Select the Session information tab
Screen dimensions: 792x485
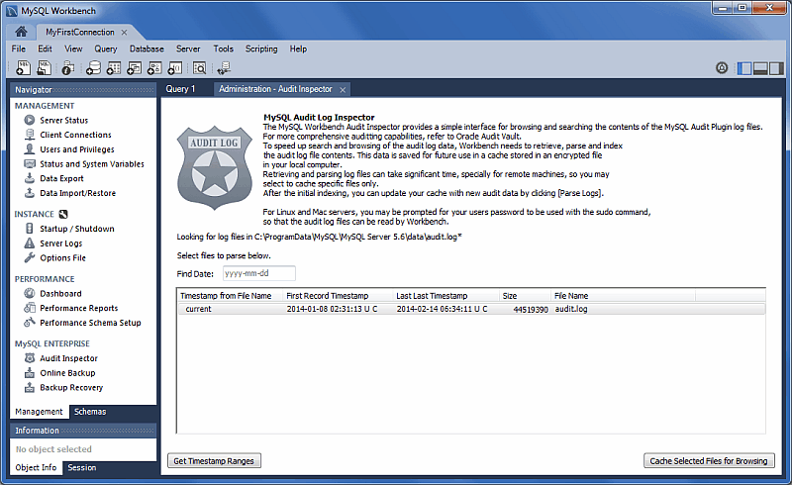82,468
